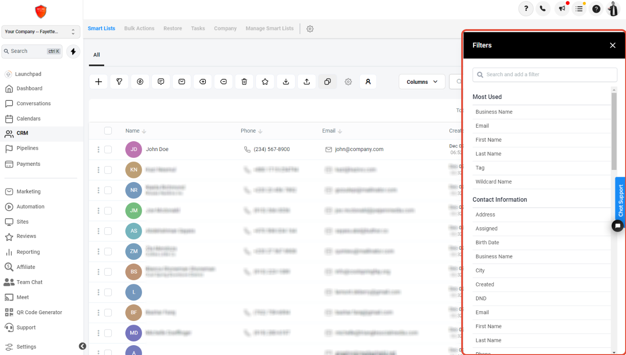Check the box for the NR contact row

click(108, 190)
